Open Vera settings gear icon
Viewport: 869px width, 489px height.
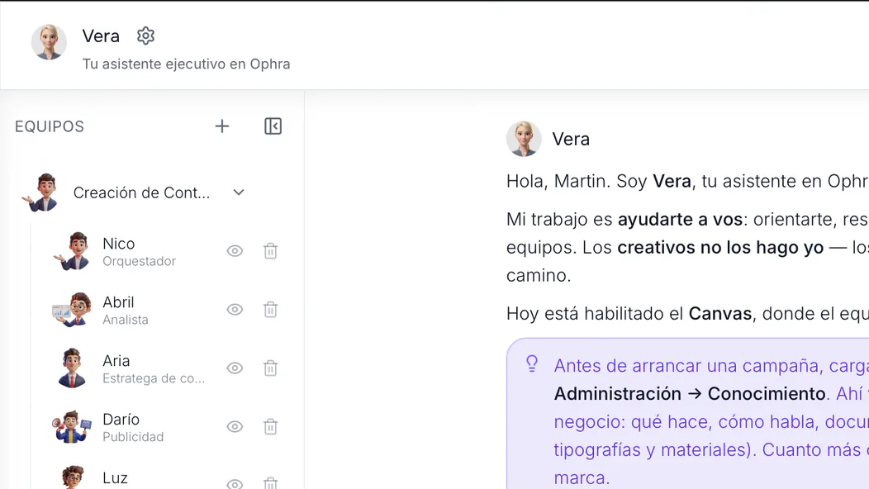(145, 36)
